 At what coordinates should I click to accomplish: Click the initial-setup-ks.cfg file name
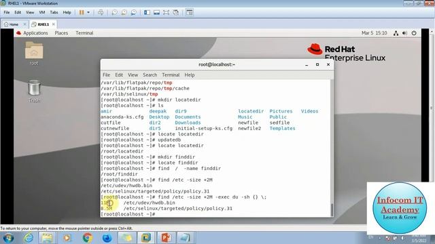click(x=204, y=128)
